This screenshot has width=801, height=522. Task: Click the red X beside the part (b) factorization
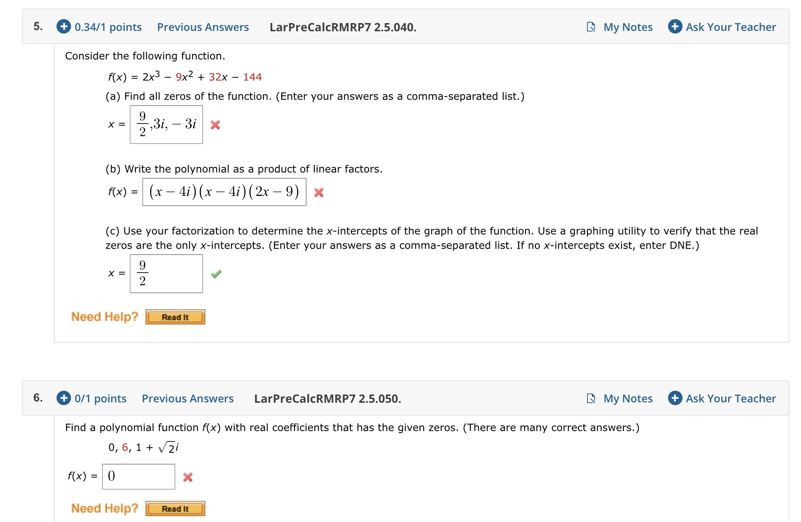click(318, 192)
